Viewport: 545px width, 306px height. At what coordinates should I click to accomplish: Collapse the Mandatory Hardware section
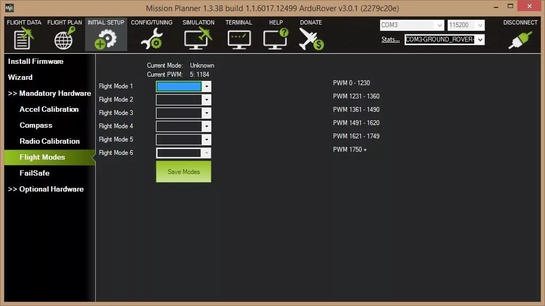(x=49, y=93)
